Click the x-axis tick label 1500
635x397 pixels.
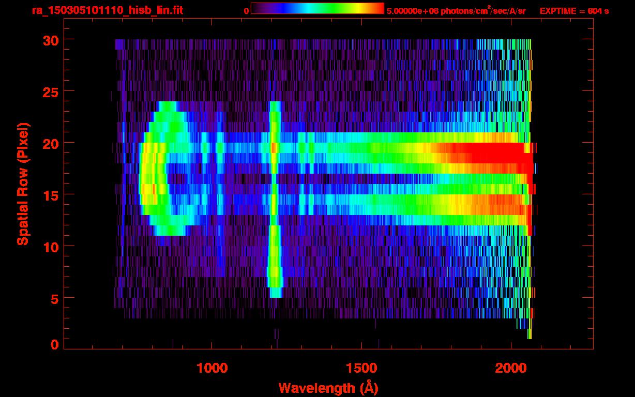click(x=361, y=368)
